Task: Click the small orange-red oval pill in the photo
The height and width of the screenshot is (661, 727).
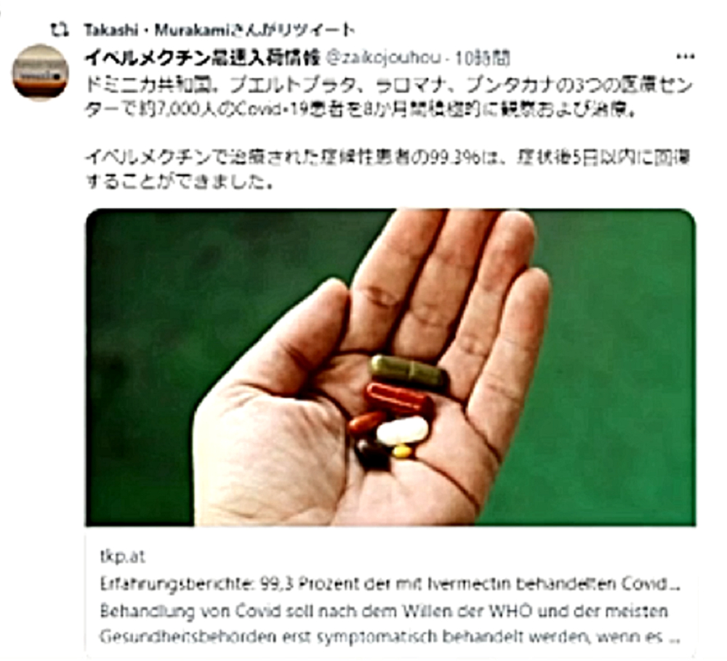Action: coord(367,423)
